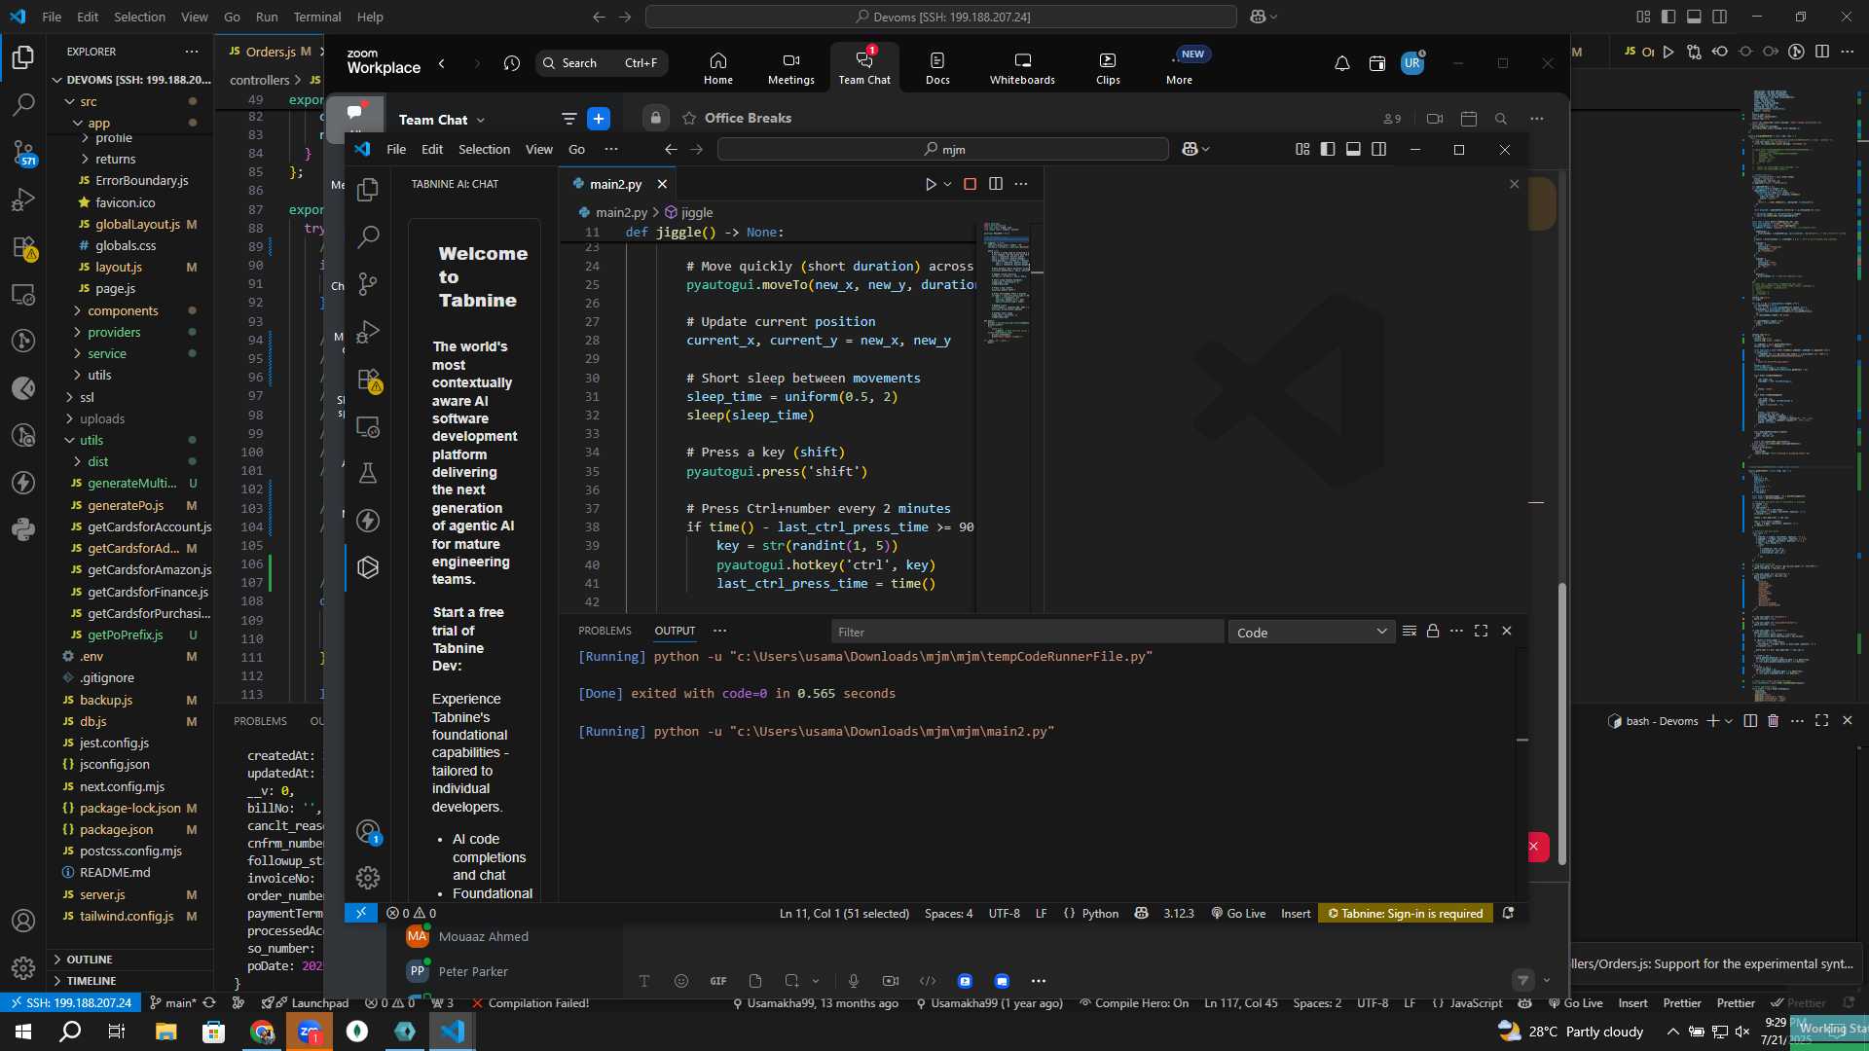Viewport: 1869px width, 1051px height.
Task: Click Go Live in front VS Code status bar
Action: [x=1238, y=914]
